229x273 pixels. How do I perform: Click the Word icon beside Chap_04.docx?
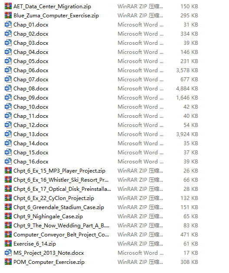(x=8, y=52)
